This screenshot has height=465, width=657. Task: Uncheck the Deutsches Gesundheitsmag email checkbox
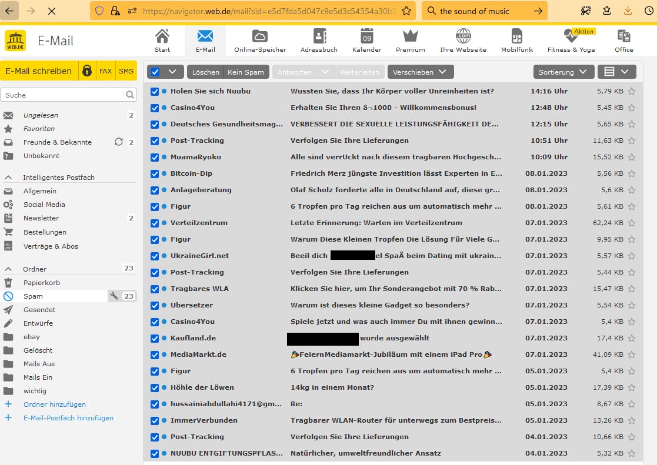(x=155, y=124)
